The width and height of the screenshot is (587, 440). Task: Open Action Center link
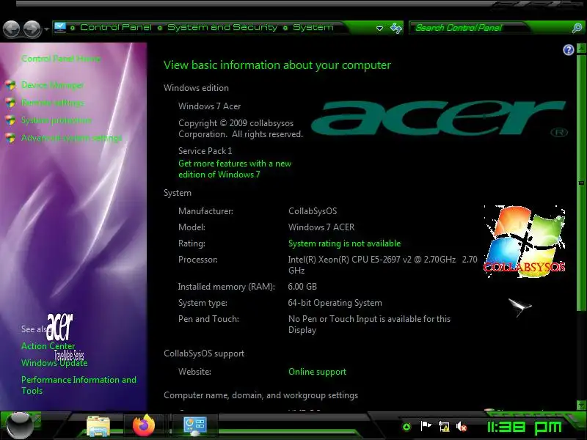pyautogui.click(x=48, y=346)
